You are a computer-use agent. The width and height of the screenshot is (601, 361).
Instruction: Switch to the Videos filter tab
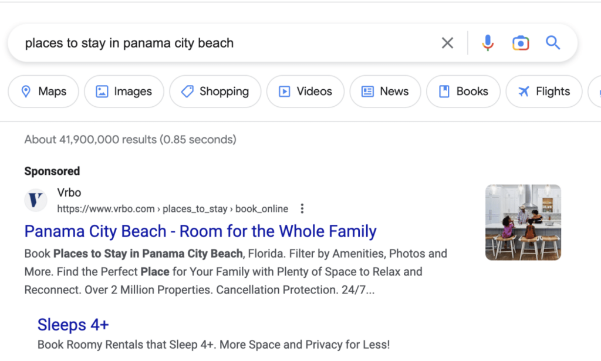point(305,91)
